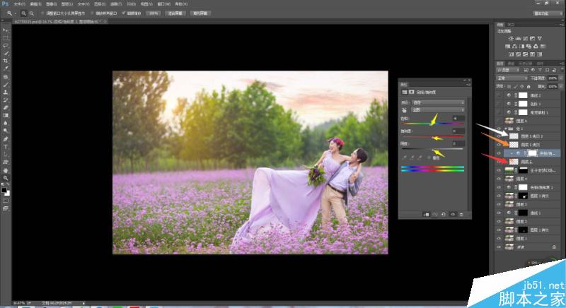
Task: Show the hidden 曲线 2 layer
Action: pyautogui.click(x=499, y=95)
